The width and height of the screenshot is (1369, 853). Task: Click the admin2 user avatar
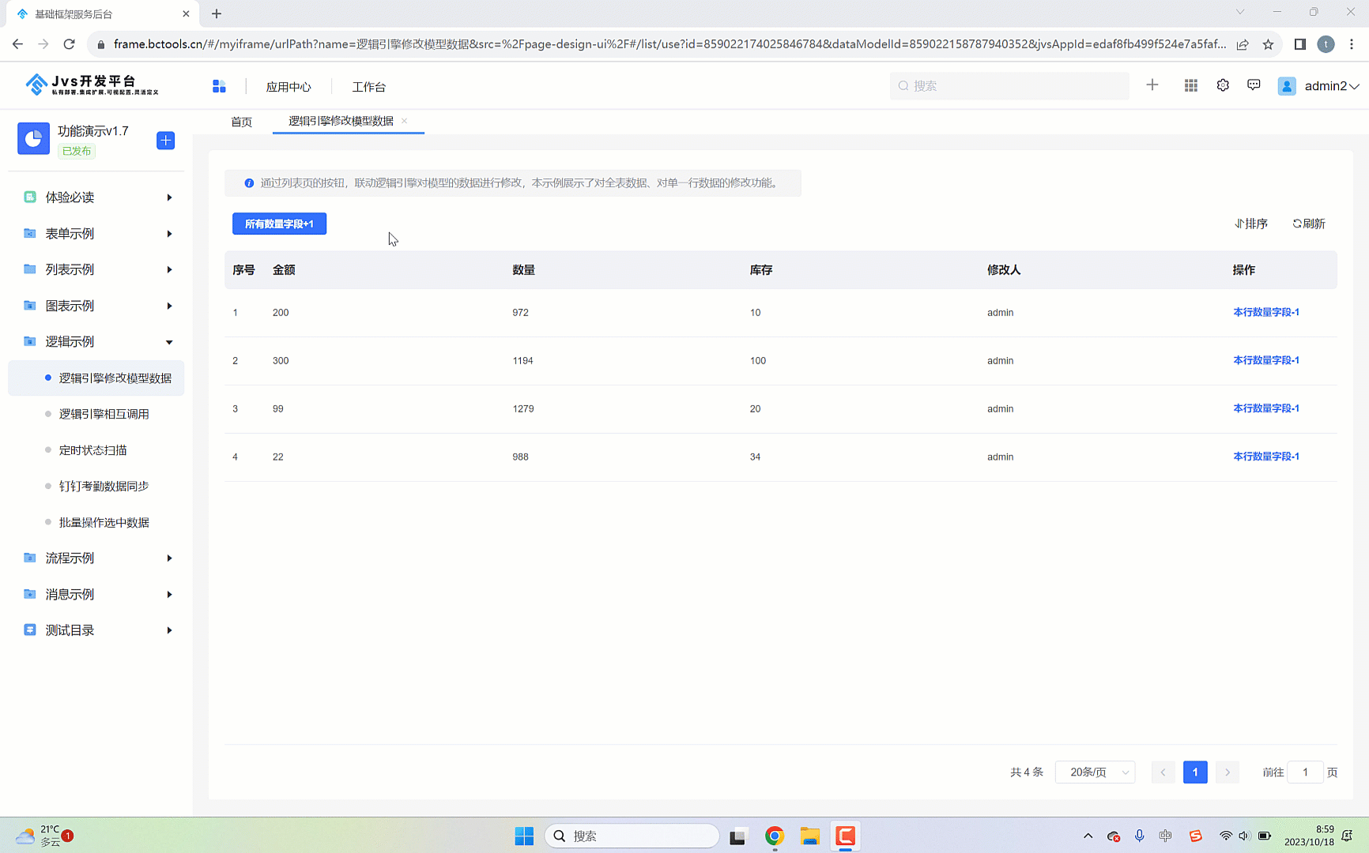(x=1287, y=86)
